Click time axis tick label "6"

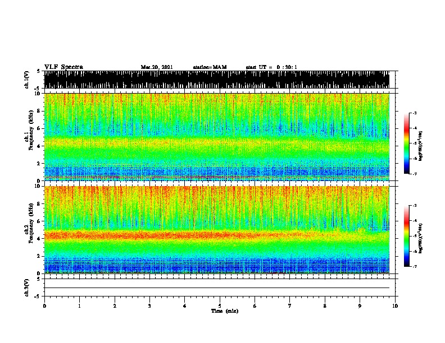(x=255, y=306)
